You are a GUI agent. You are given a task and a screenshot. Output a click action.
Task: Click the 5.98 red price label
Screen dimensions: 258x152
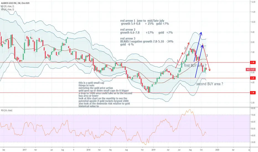pyautogui.click(x=253, y=62)
